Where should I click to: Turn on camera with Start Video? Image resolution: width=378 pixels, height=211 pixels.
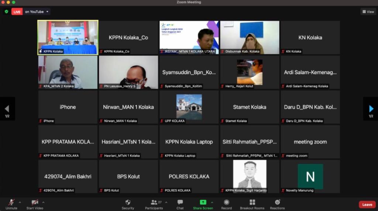tap(35, 203)
